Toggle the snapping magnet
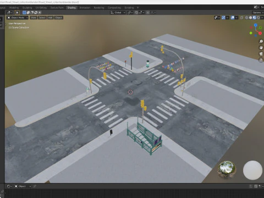This screenshot has width=264, height=198. [136, 13]
